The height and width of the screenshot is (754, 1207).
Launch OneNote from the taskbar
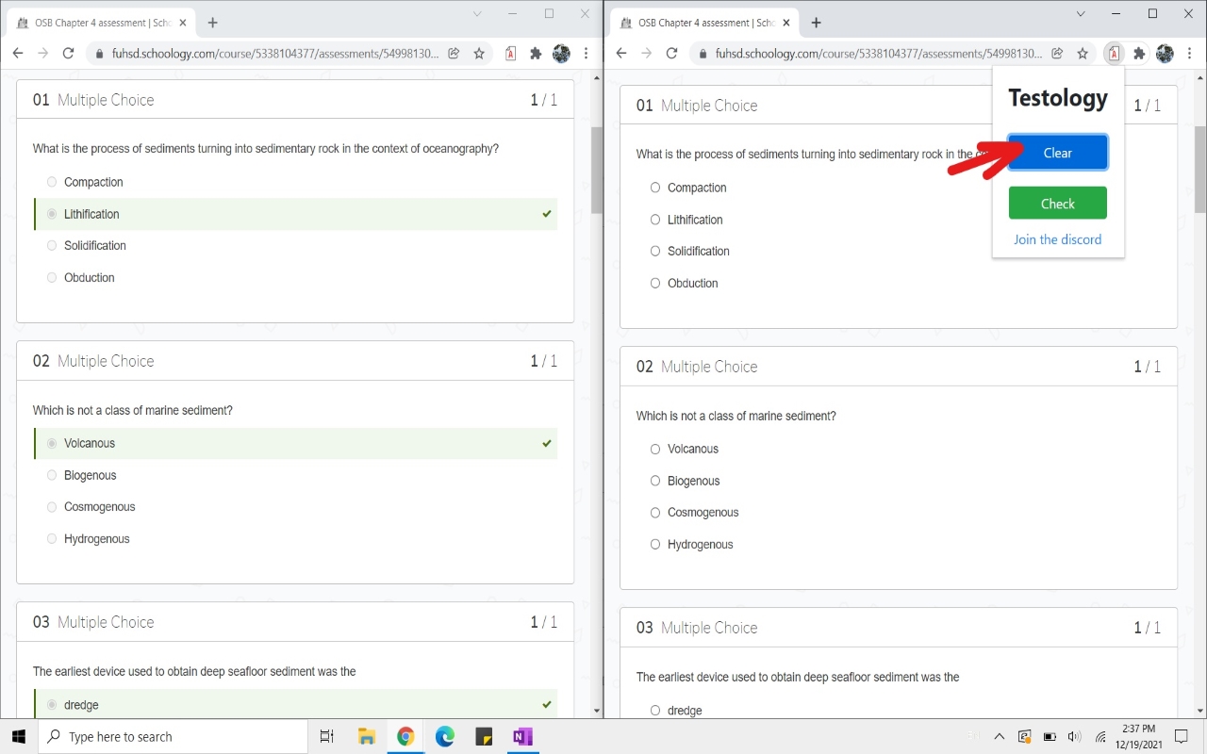(x=522, y=736)
